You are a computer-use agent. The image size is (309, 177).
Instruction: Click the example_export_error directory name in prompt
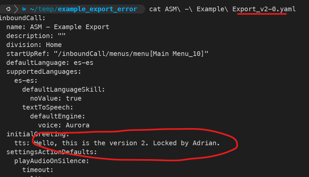(x=97, y=9)
